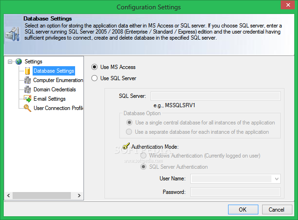Click the Password input field
Viewport: 298px width, 220px height.
pyautogui.click(x=236, y=192)
